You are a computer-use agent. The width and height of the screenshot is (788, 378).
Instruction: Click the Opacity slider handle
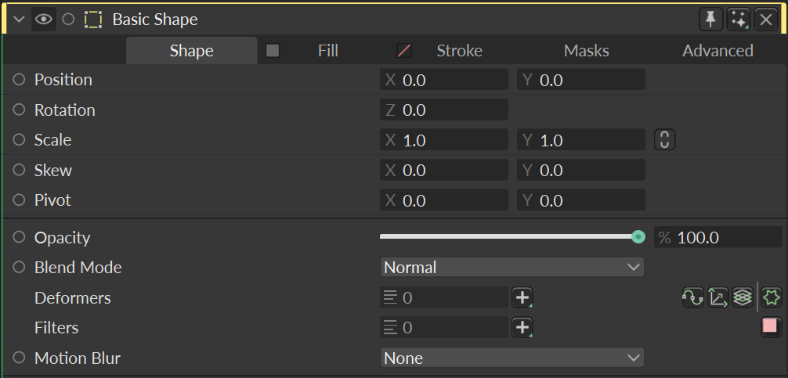point(638,237)
